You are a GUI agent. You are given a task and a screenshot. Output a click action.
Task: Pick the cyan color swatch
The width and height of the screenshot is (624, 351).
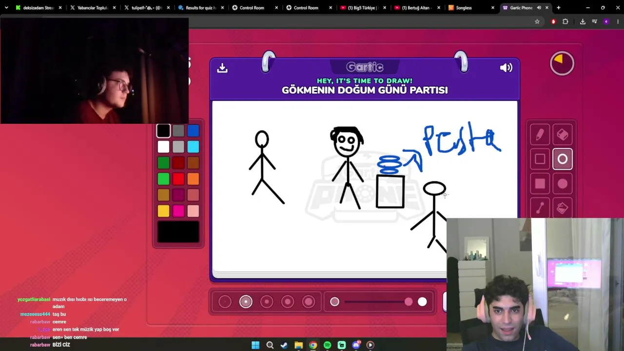193,147
